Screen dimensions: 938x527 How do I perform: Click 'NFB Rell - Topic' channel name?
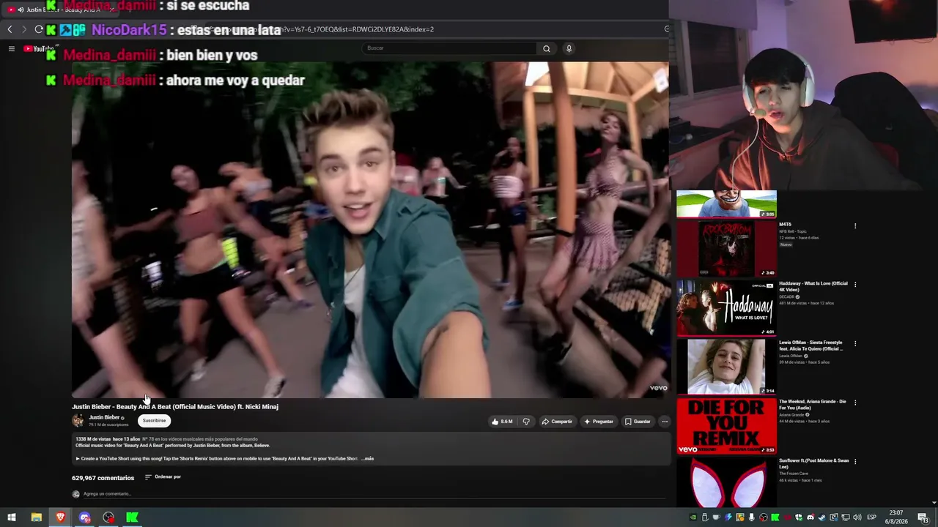(x=791, y=231)
